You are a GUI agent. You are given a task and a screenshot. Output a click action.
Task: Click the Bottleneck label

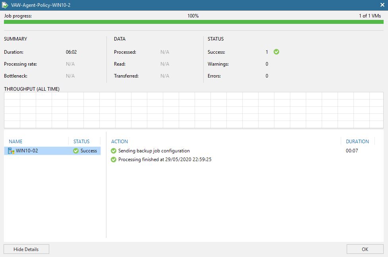(x=15, y=76)
